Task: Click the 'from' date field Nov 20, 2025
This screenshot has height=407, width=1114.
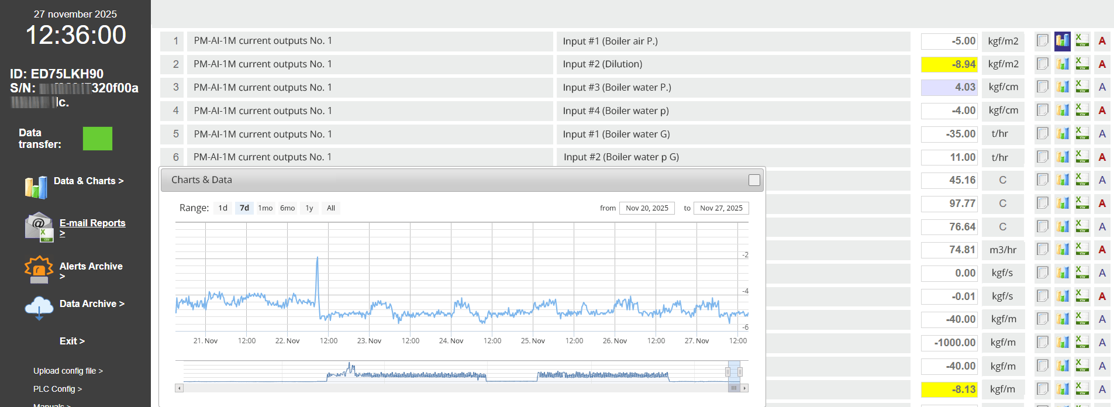Action: 646,208
